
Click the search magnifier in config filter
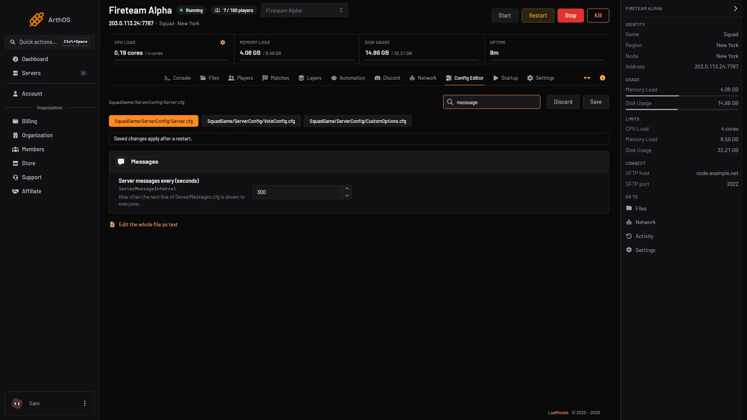450,102
